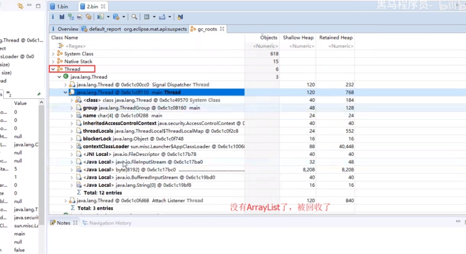Open the Histogram toolbar icon
This screenshot has width=466, height=254.
[62, 17]
